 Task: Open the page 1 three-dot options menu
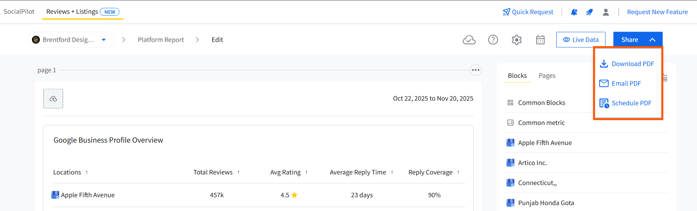[x=476, y=70]
